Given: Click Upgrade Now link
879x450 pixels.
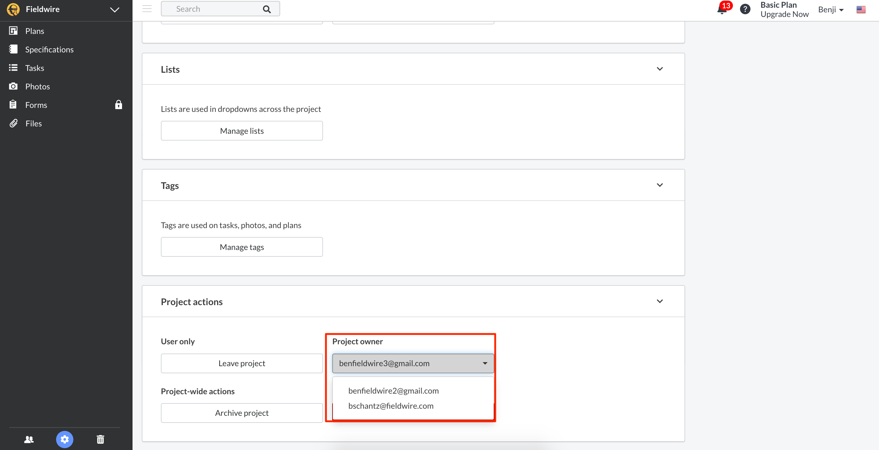Looking at the screenshot, I should point(784,14).
